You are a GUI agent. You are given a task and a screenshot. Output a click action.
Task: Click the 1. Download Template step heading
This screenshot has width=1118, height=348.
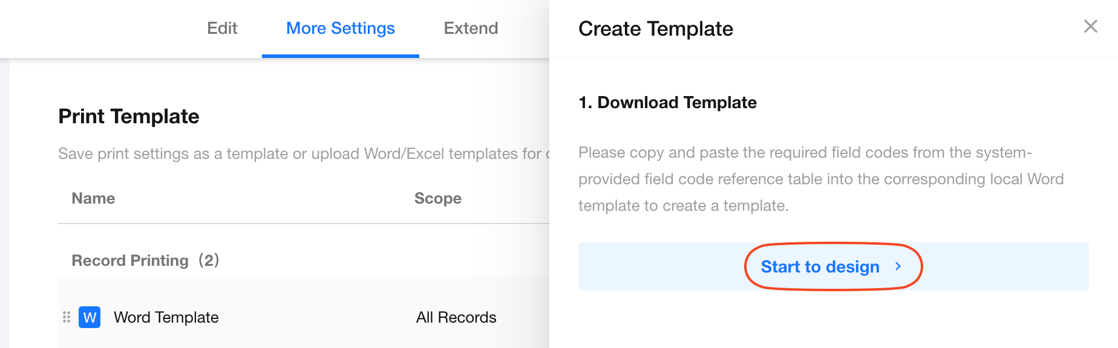[x=667, y=103]
